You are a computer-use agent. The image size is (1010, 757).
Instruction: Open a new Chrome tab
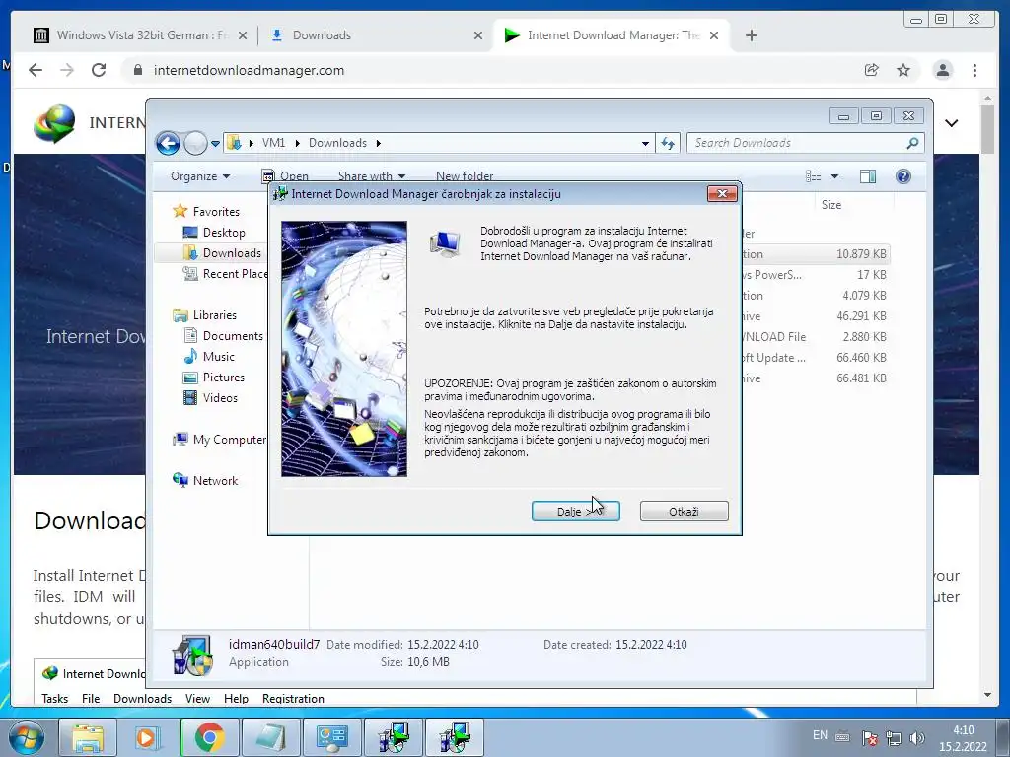coord(751,35)
